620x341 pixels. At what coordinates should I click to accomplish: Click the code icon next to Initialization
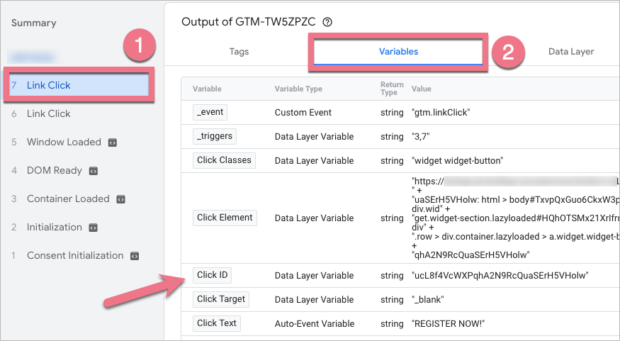point(93,228)
